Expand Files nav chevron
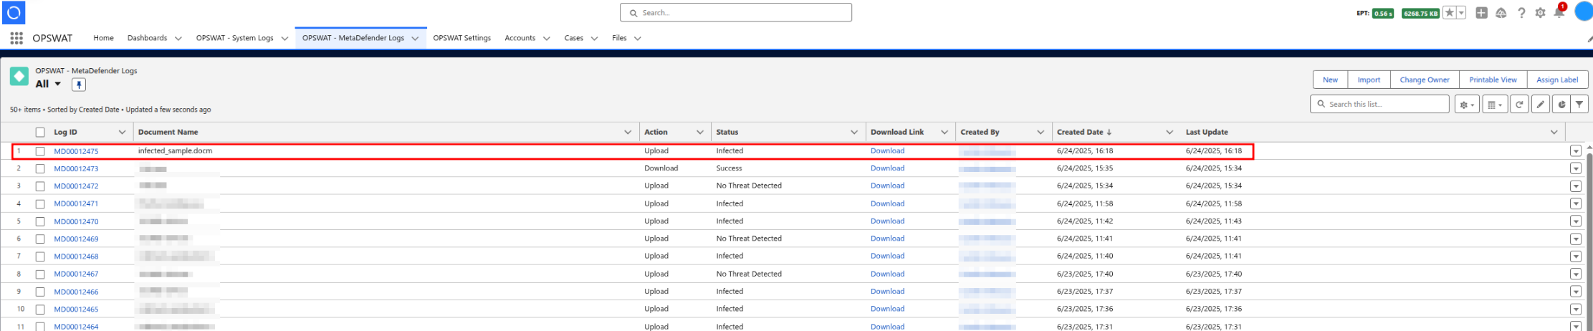Image resolution: width=1593 pixels, height=331 pixels. 637,39
